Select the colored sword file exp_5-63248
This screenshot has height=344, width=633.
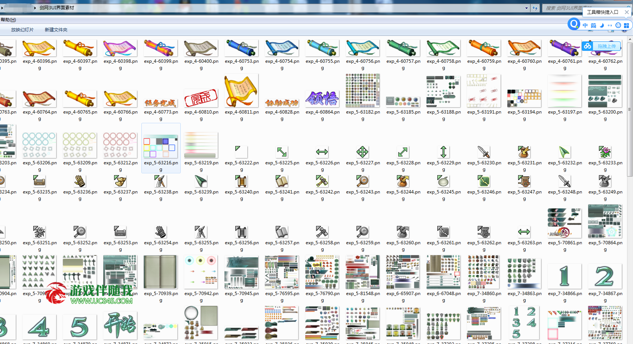coord(565,181)
